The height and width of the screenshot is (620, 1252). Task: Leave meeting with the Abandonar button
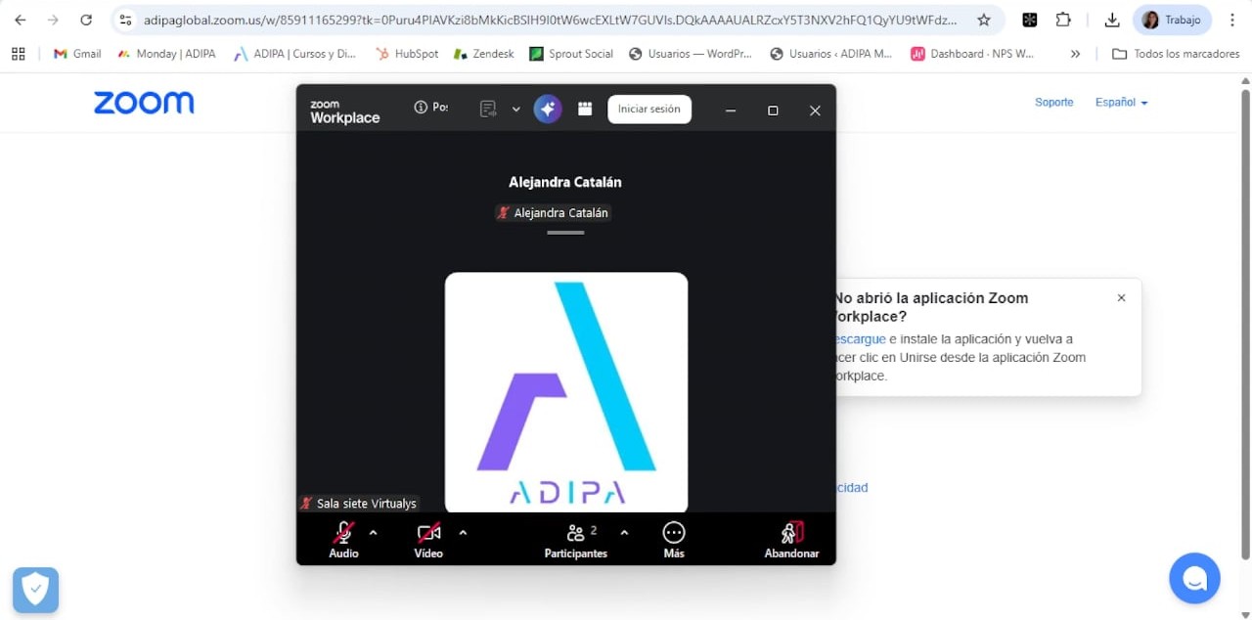(x=791, y=540)
